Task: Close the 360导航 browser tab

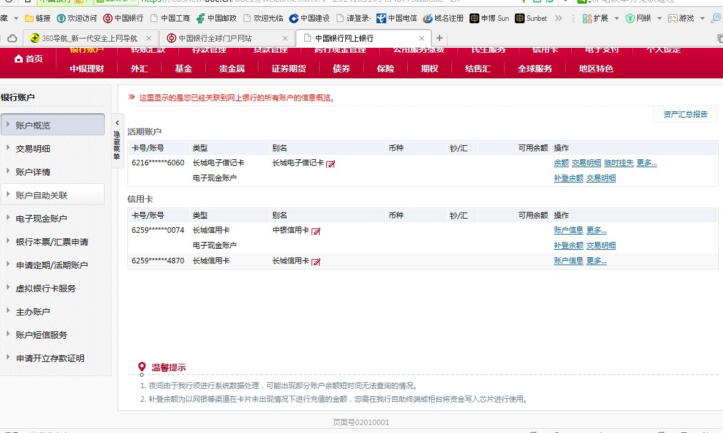Action: (148, 38)
